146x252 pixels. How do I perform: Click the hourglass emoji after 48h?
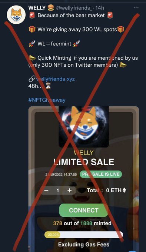point(48,86)
